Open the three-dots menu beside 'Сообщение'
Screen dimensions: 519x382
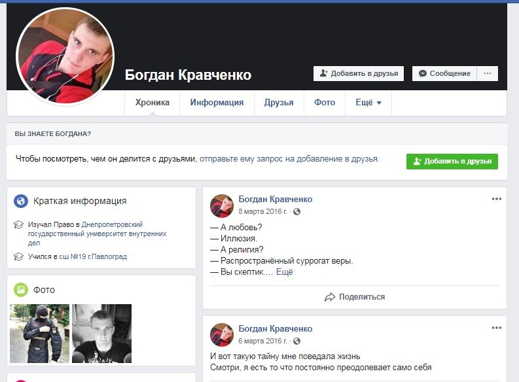pos(487,73)
